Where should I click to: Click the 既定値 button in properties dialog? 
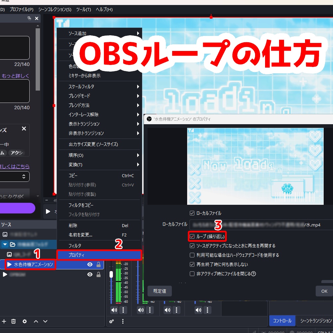(x=159, y=291)
